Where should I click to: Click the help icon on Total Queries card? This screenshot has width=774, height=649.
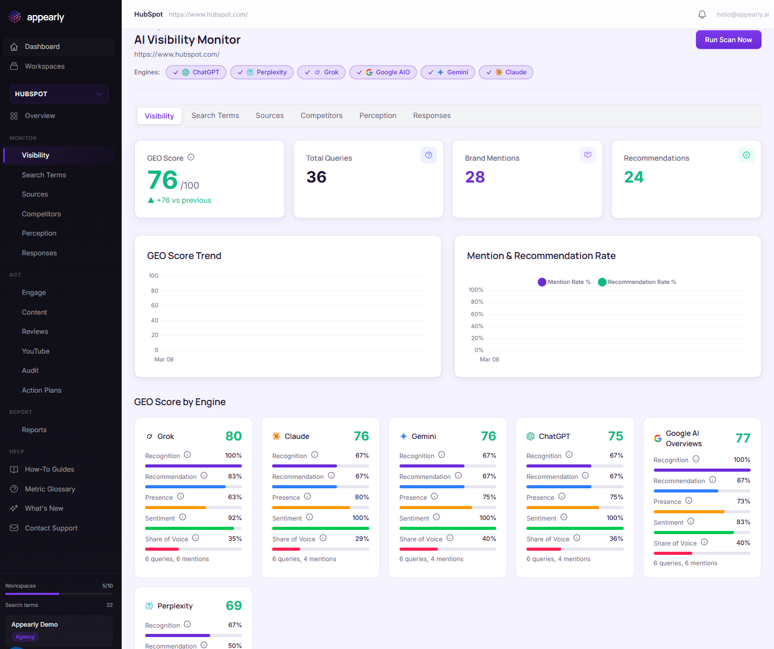(428, 154)
